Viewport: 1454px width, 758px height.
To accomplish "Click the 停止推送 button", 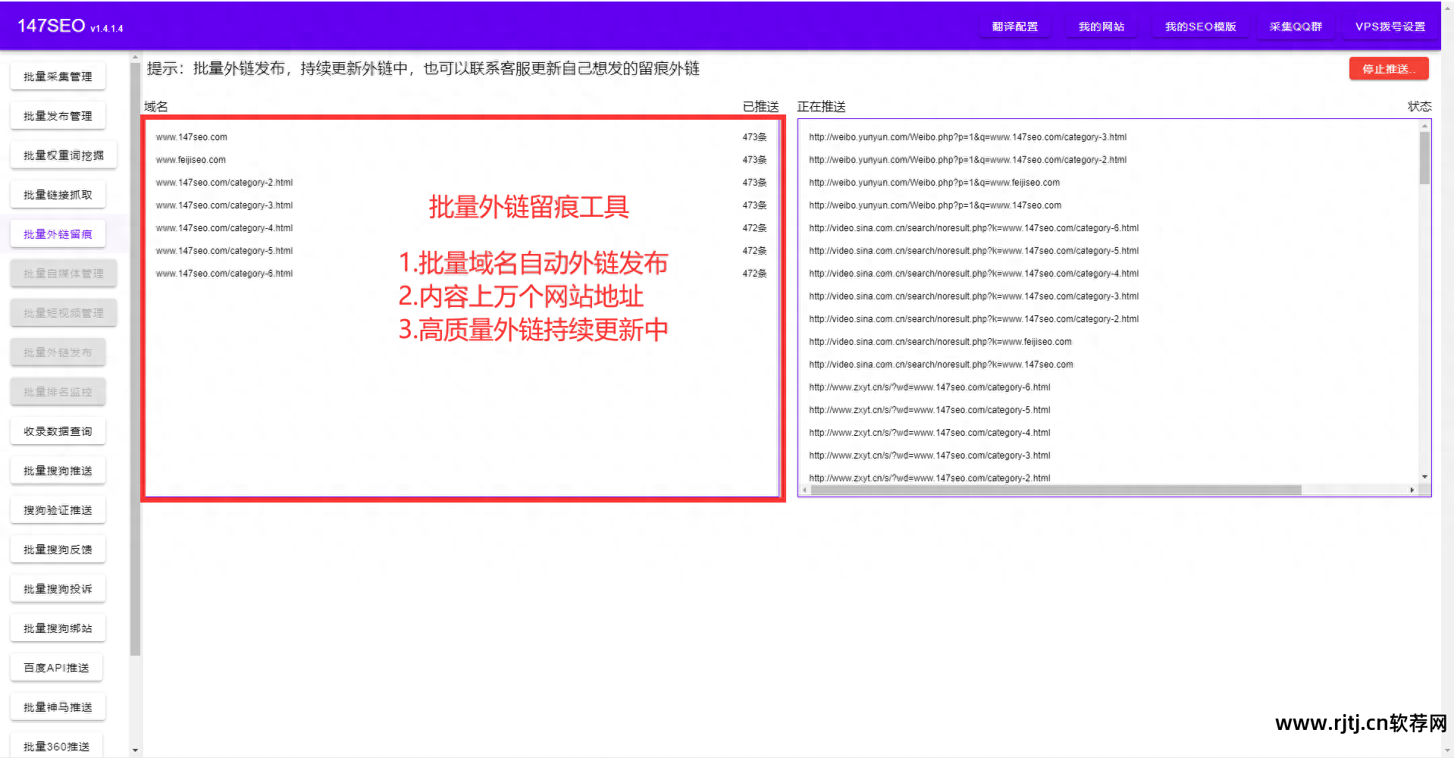I will (1388, 68).
